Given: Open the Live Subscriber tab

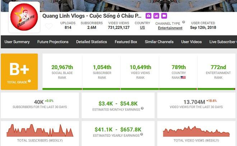Looking at the screenshot, I should pyautogui.click(x=223, y=42).
